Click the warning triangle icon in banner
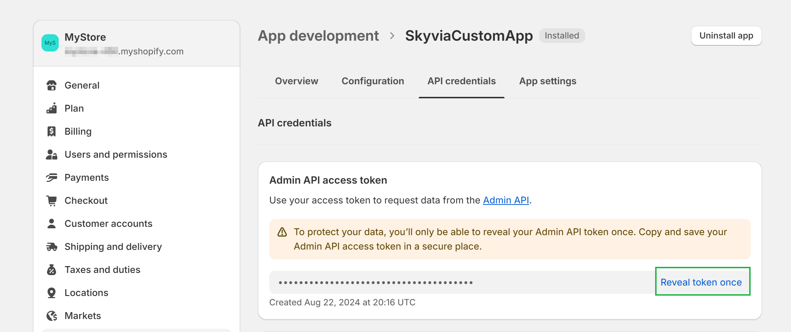This screenshot has width=791, height=332. pyautogui.click(x=282, y=232)
